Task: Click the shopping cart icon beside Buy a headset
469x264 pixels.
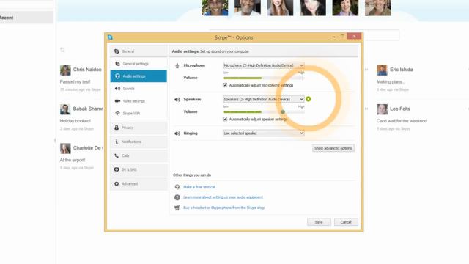Action: click(177, 208)
